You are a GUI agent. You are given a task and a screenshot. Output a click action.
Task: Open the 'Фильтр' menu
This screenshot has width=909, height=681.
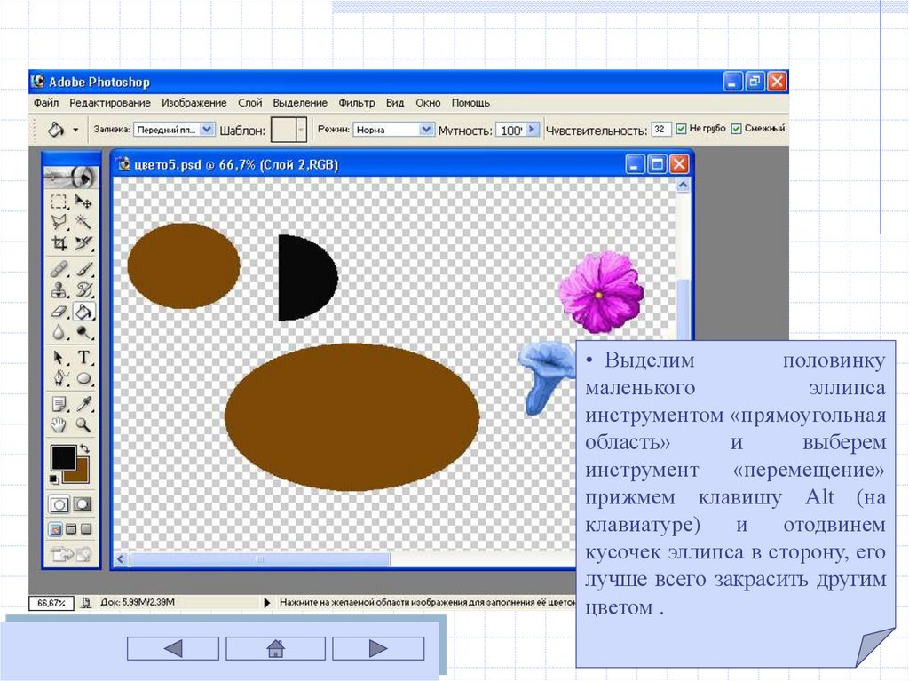357,103
